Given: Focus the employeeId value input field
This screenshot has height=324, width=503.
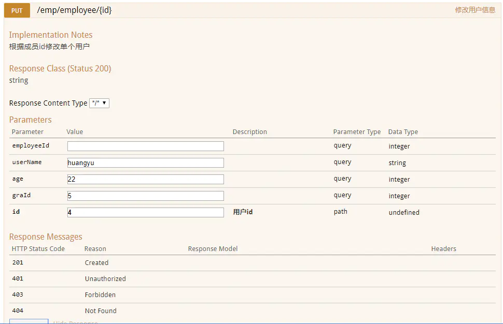Looking at the screenshot, I should point(146,146).
